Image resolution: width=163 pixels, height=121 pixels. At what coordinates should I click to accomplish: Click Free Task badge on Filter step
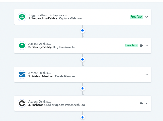131,45
